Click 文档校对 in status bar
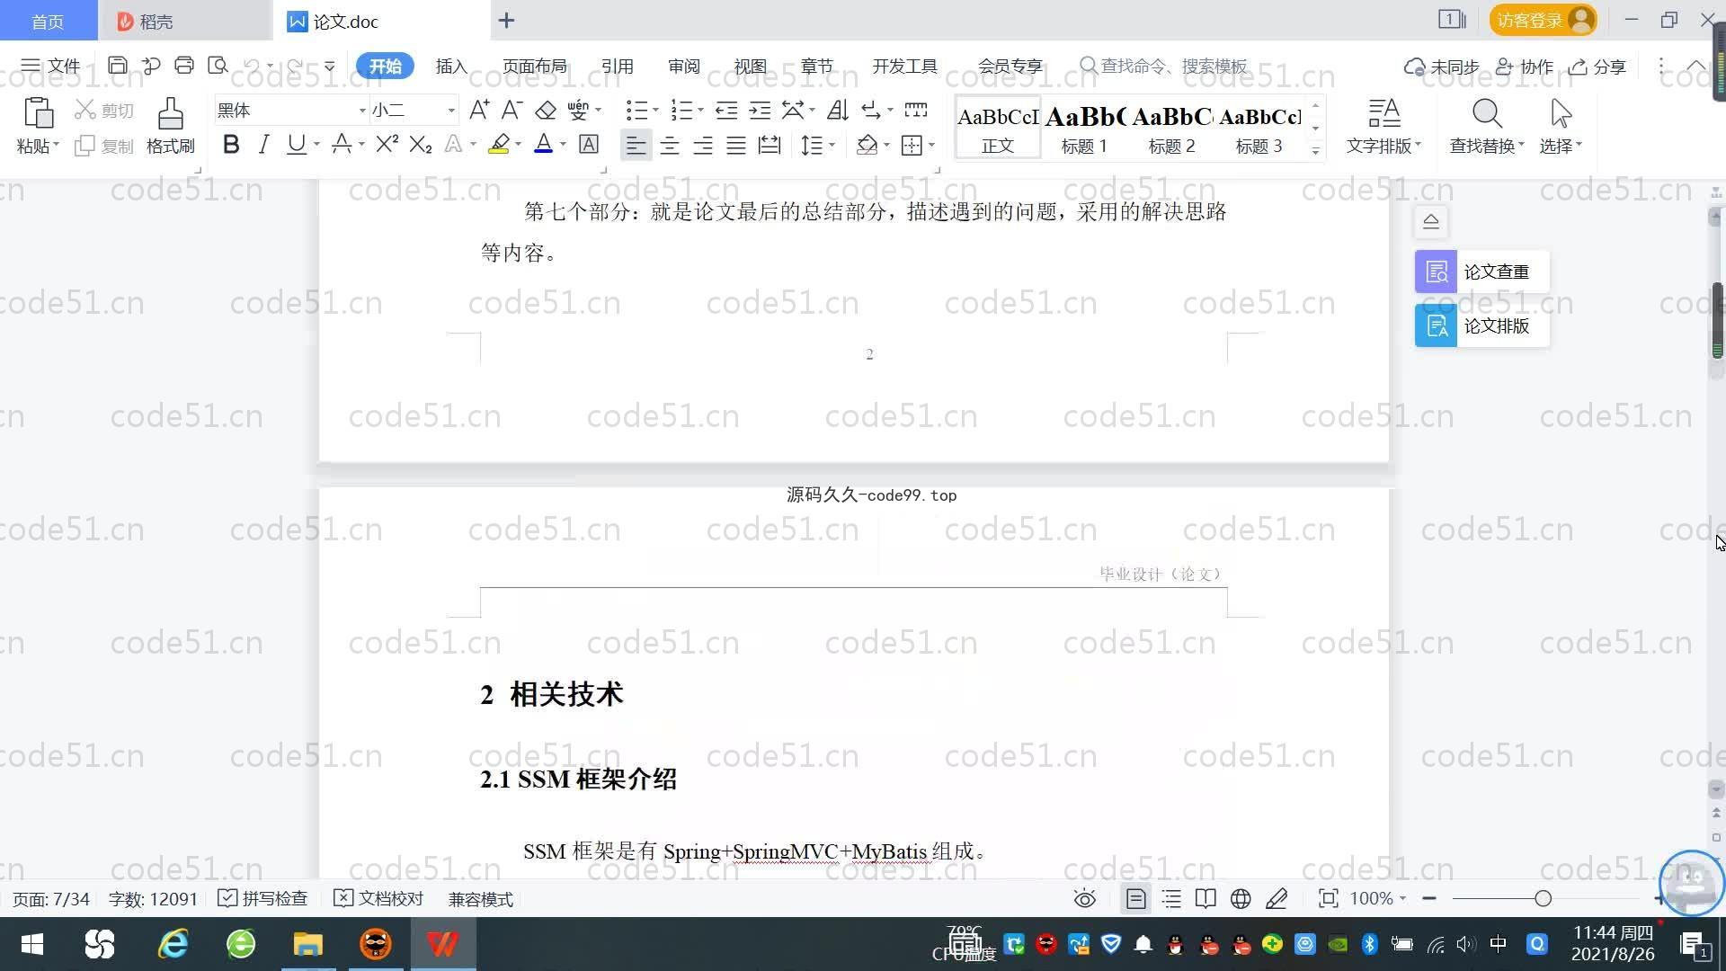Screen dimensions: 1726x971 coord(378,899)
